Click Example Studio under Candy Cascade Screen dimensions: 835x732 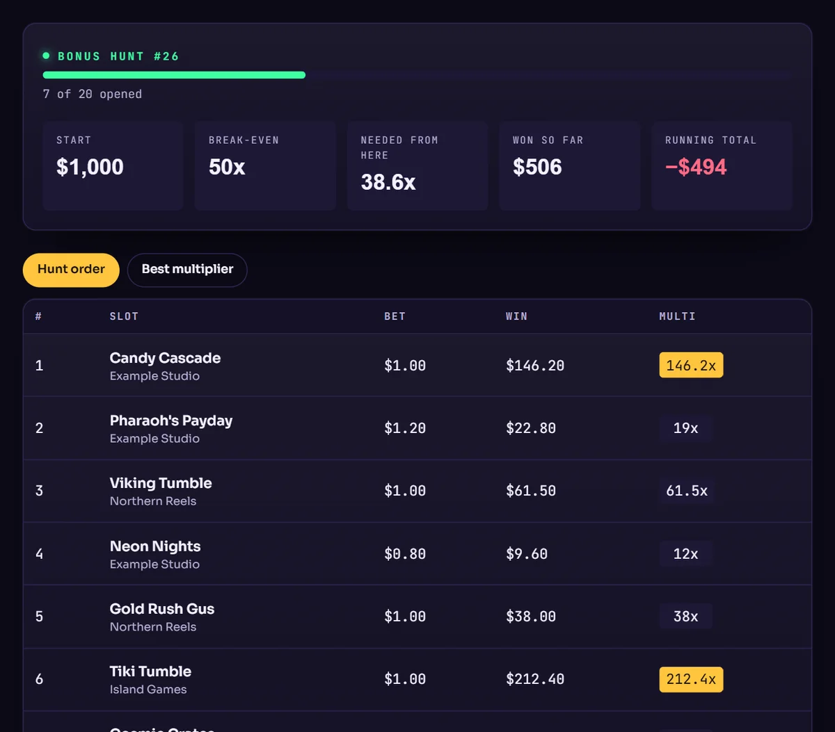pyautogui.click(x=154, y=376)
